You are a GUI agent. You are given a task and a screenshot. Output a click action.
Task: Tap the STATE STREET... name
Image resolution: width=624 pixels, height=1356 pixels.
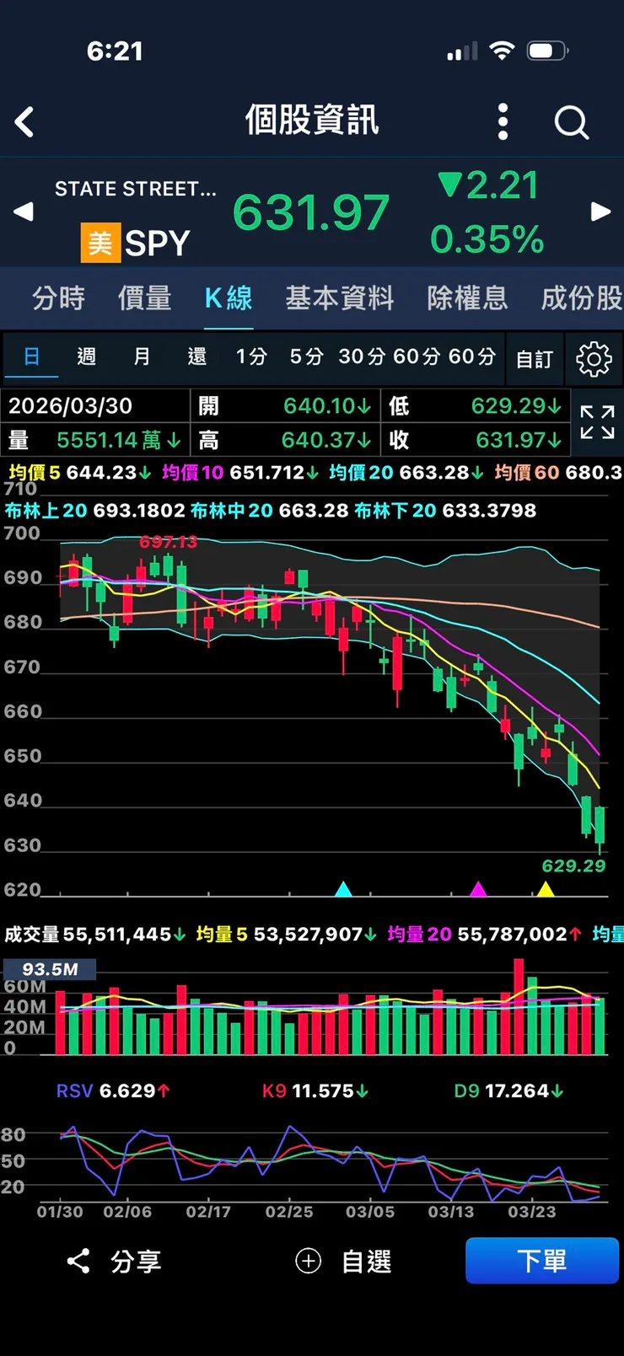pos(136,189)
